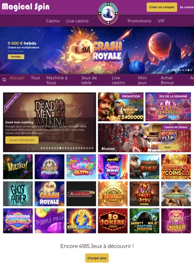The height and width of the screenshot is (272, 194).
Task: Click Charger plus to load more games
Action: pos(97,258)
